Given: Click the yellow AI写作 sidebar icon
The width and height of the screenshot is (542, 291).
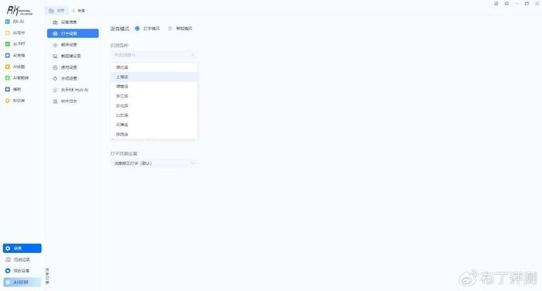Looking at the screenshot, I should [x=7, y=33].
